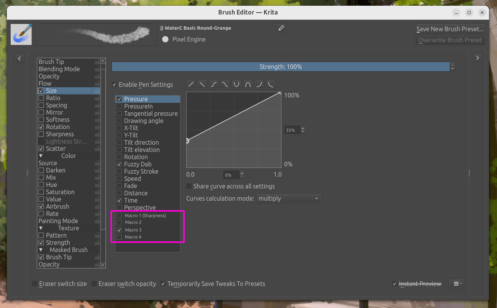Collapse the Masked Brush section triangle
Viewport: 497px width, 308px height.
pyautogui.click(x=41, y=250)
